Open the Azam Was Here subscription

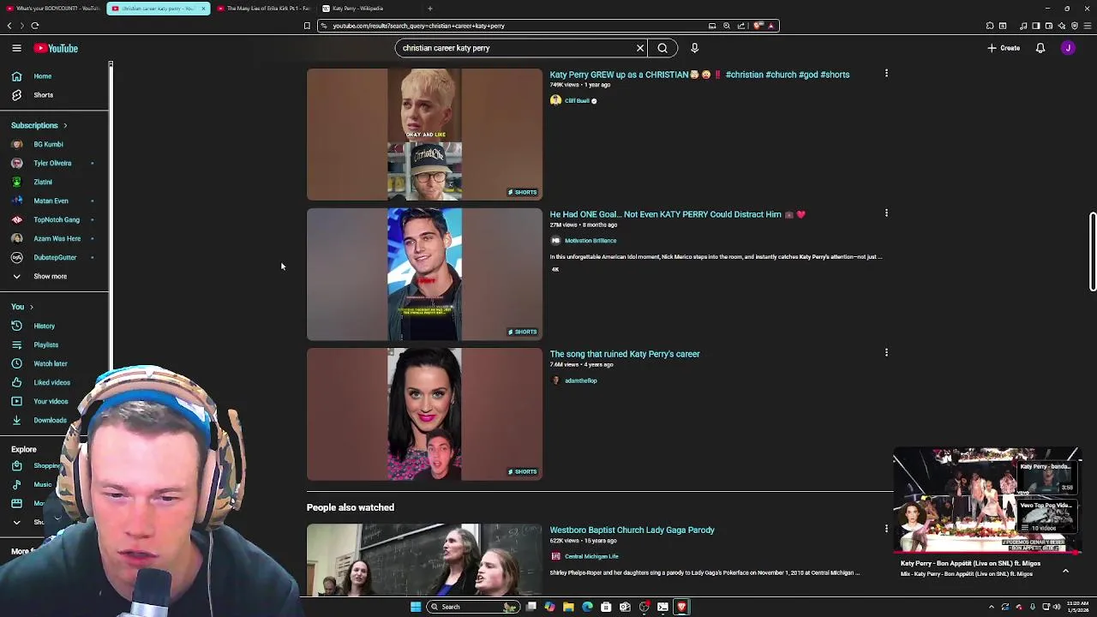tap(55, 238)
